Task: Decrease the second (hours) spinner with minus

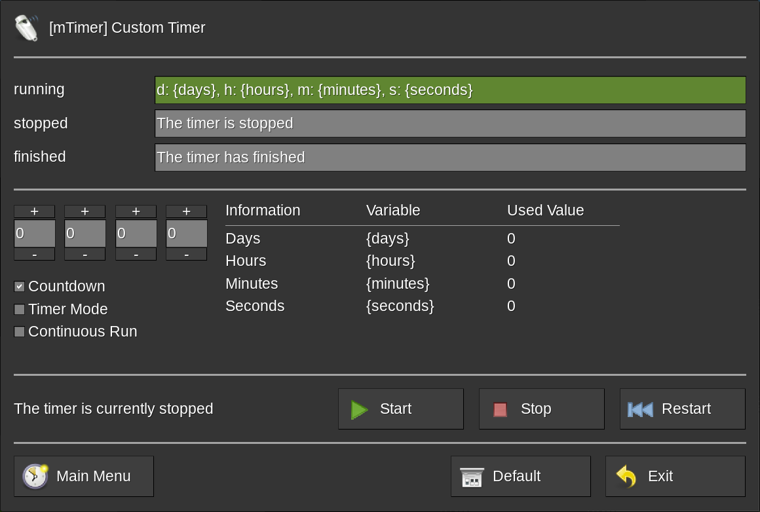Action: click(x=85, y=254)
